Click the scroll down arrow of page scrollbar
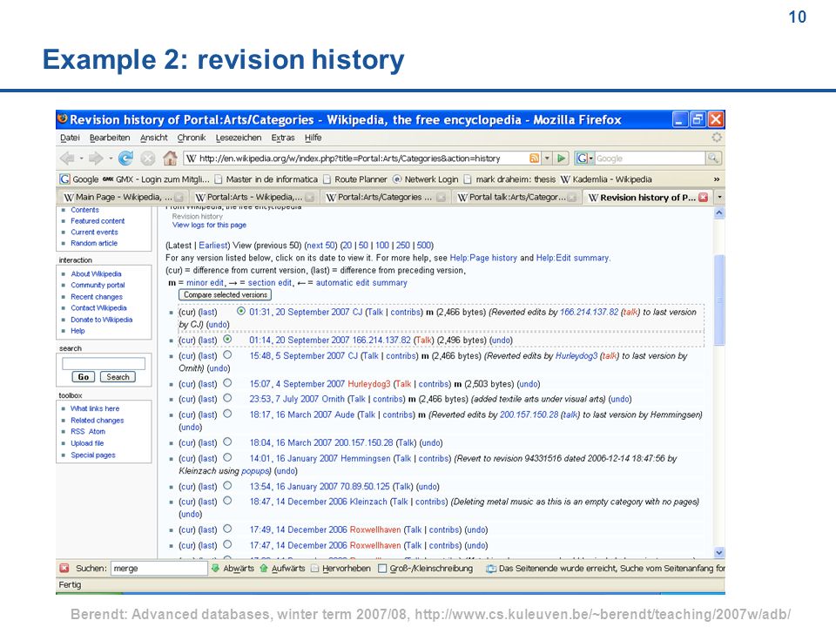 coord(718,552)
